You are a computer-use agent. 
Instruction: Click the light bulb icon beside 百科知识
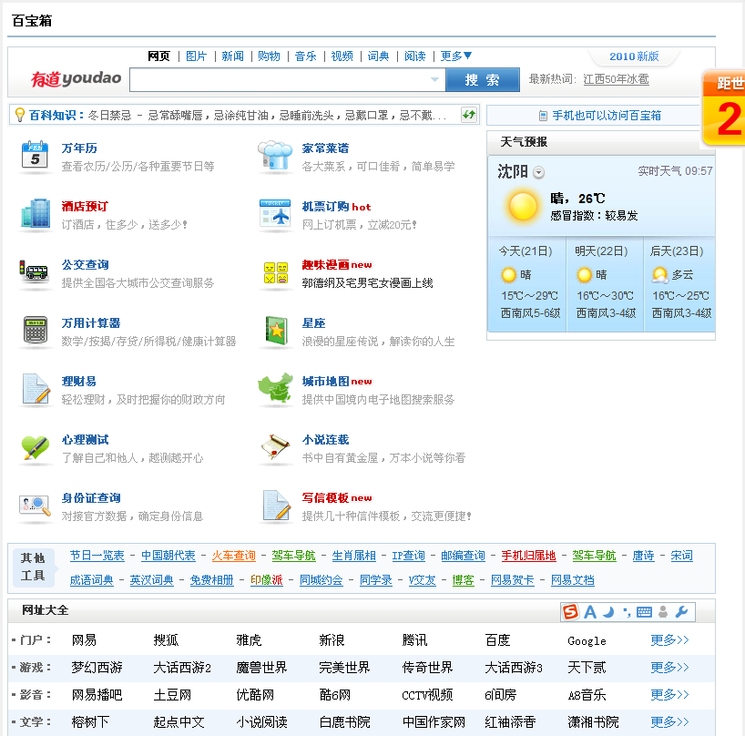click(x=20, y=115)
